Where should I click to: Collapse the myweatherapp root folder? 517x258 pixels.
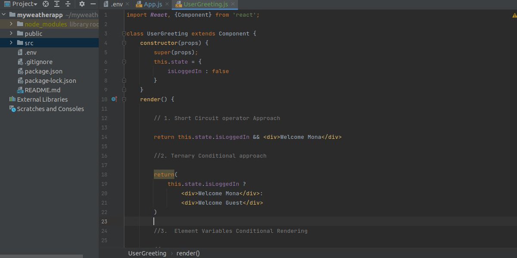4,15
